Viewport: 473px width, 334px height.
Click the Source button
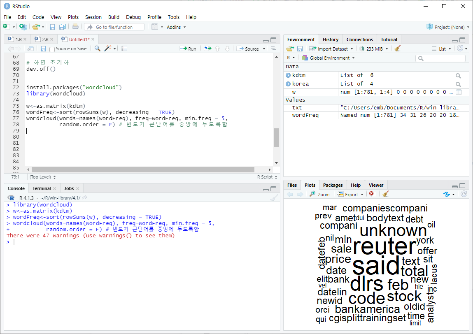(x=248, y=49)
